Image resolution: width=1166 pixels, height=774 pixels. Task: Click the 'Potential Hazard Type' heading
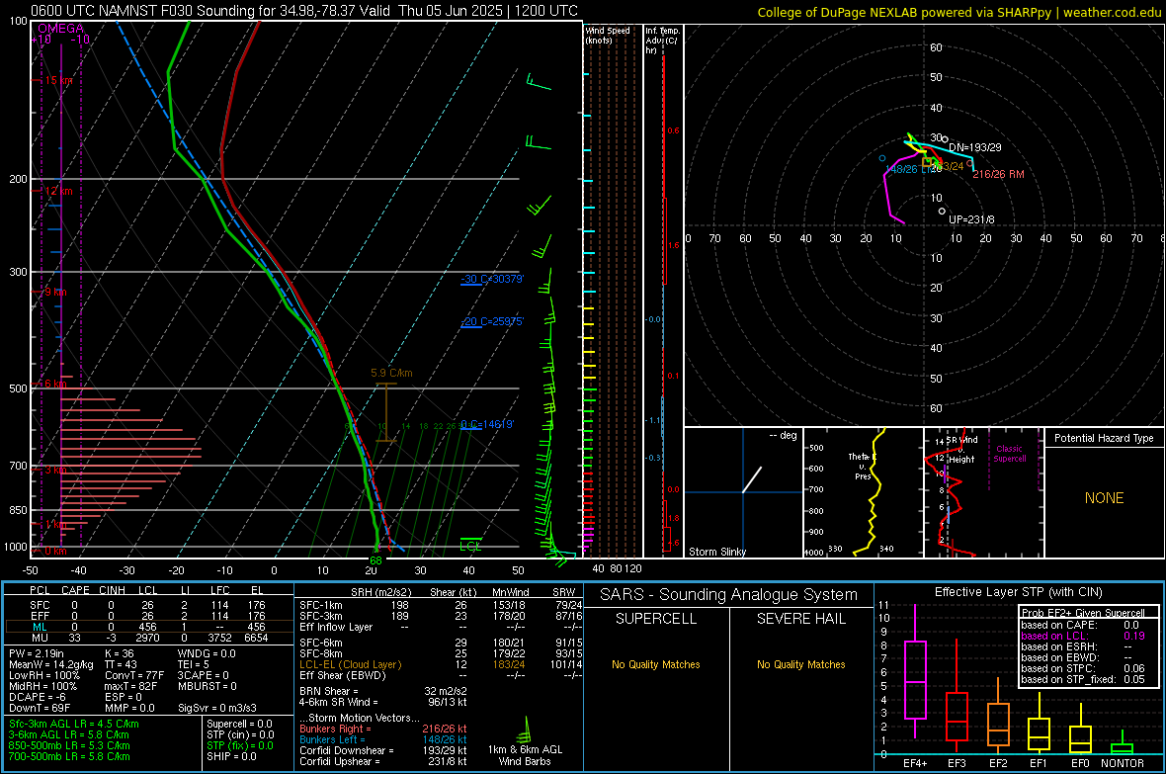pyautogui.click(x=1104, y=438)
